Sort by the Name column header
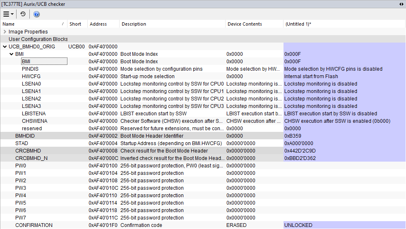Viewport: 406px width, 229px height. (34, 24)
